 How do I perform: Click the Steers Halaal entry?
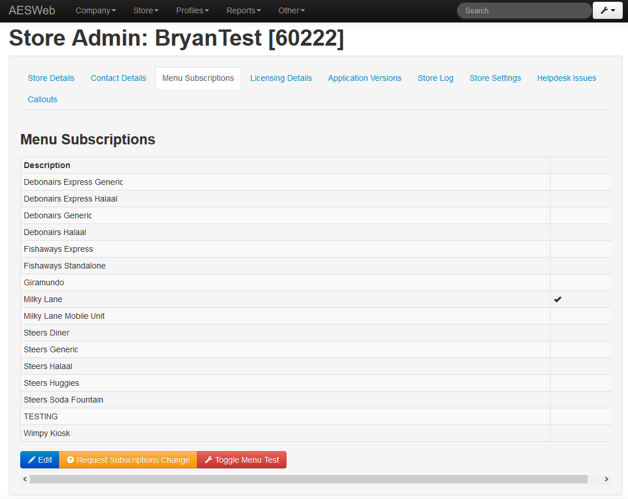47,366
